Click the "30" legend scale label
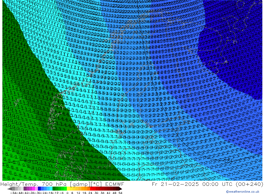The height and width of the screenshot is (194, 265). point(96,193)
